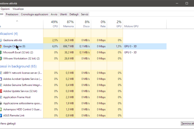This screenshot has height=129, width=194.
Task: Click the ABBYY network license server icon
Action: (x=1, y=73)
